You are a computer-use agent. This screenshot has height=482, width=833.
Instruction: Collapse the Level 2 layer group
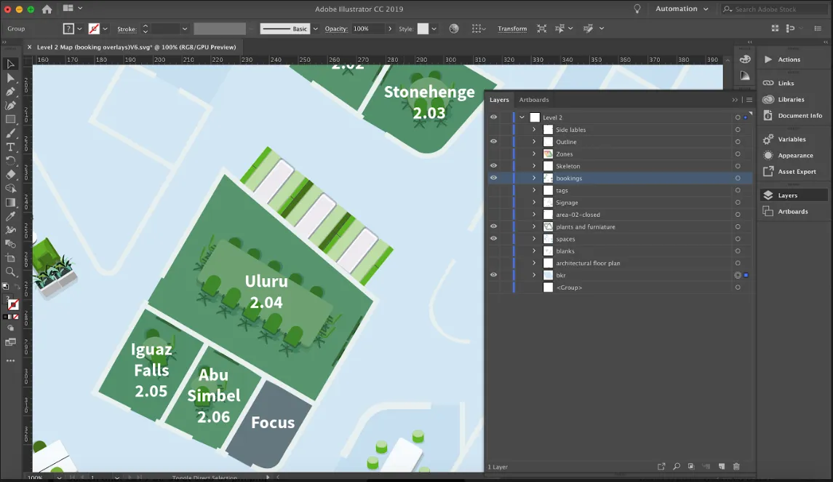click(522, 117)
